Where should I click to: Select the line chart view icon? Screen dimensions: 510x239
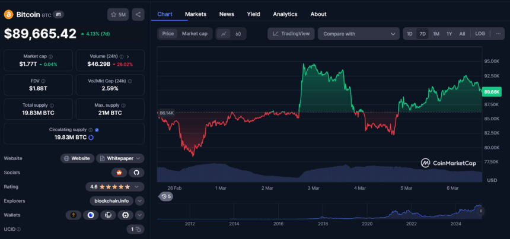point(224,34)
